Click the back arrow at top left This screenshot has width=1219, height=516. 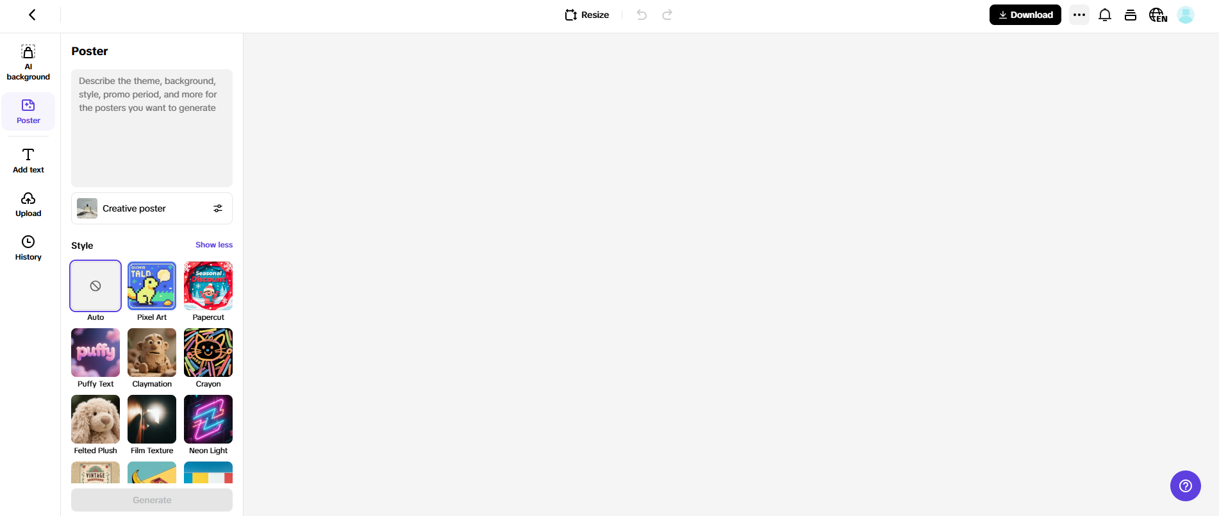pyautogui.click(x=32, y=15)
